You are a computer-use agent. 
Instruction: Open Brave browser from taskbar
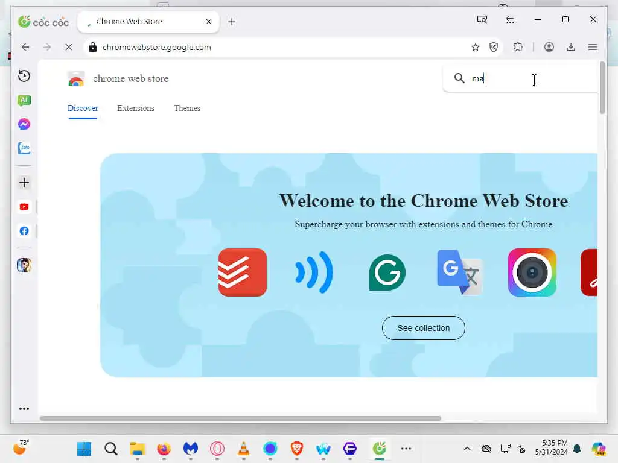coord(297,449)
